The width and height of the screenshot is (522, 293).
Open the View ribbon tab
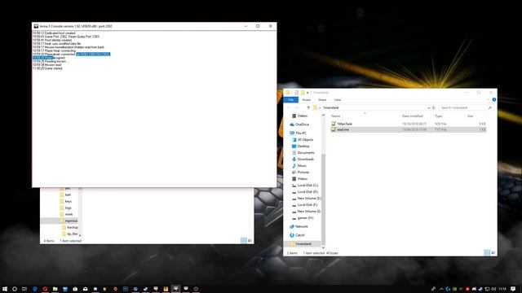click(337, 99)
